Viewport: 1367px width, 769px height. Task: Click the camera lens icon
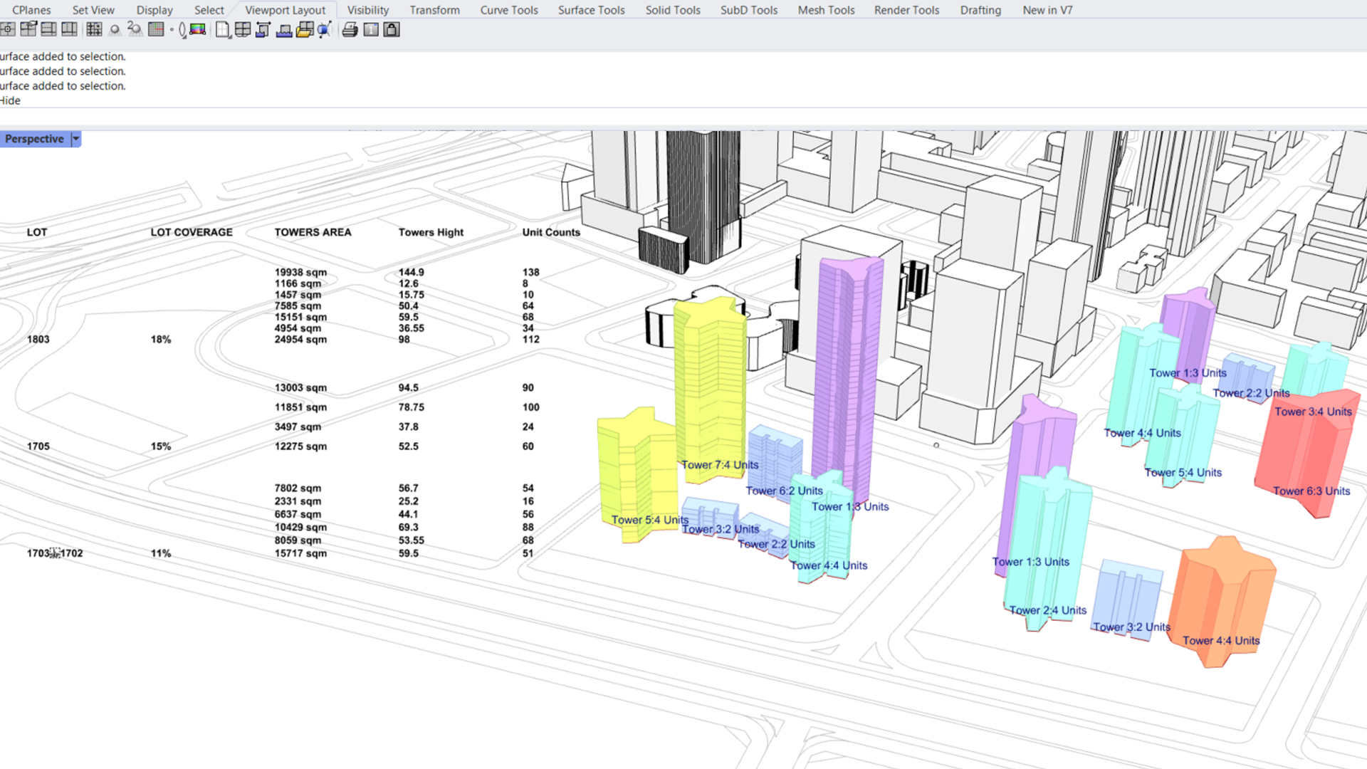coord(182,30)
